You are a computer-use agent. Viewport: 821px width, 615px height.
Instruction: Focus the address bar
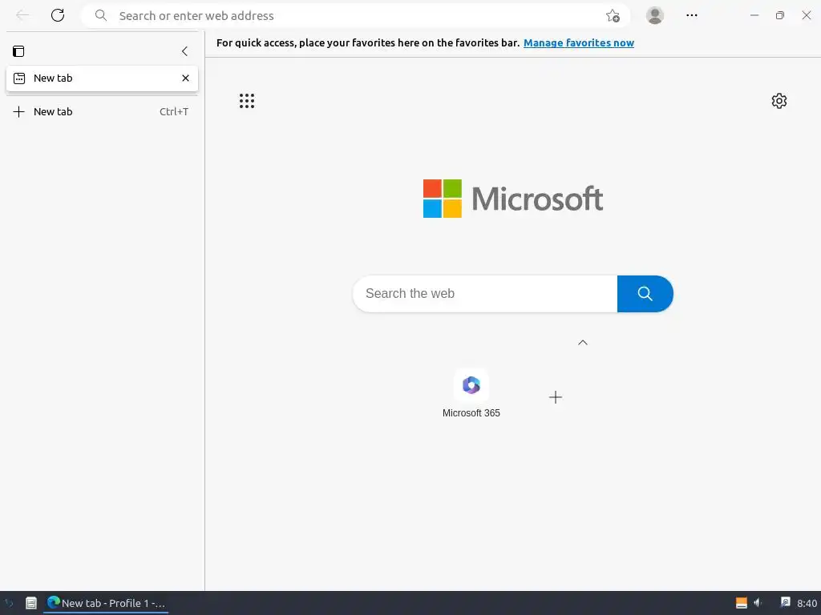356,16
